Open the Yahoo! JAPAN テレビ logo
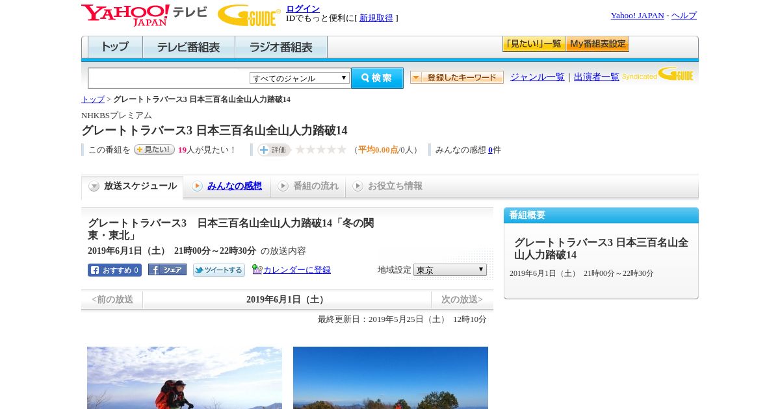The height and width of the screenshot is (409, 780). click(x=144, y=15)
